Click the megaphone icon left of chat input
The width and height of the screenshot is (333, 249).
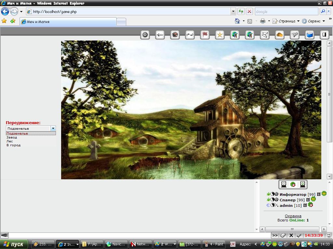coord(5,235)
